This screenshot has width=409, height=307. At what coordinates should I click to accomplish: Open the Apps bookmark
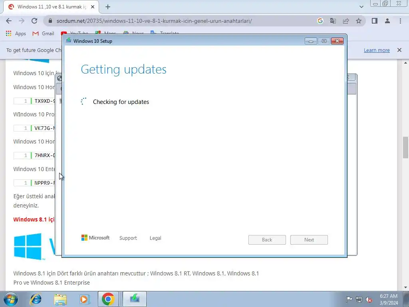tap(16, 34)
